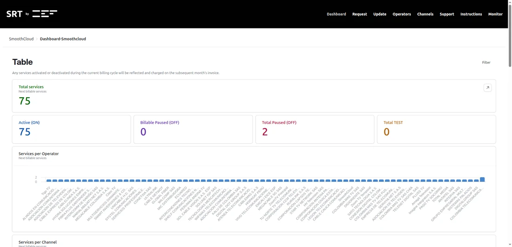Click the orange 0 Total TEST value
Viewport: 512px width, 247px height.
387,132
